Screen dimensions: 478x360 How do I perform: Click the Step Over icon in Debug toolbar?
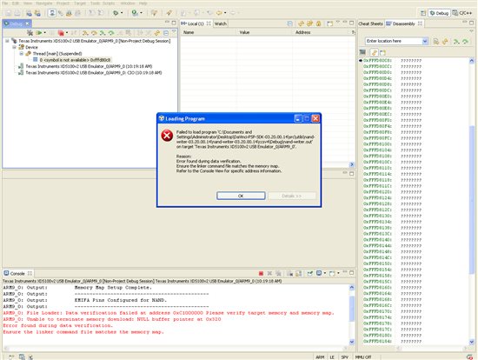coord(94,33)
